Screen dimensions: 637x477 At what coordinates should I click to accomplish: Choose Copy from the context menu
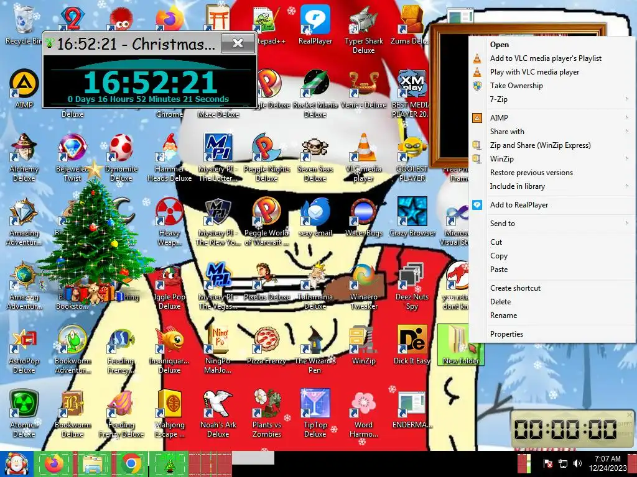(552, 255)
